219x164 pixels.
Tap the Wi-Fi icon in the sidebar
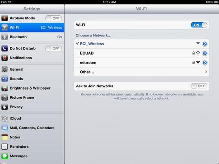pos(5,27)
